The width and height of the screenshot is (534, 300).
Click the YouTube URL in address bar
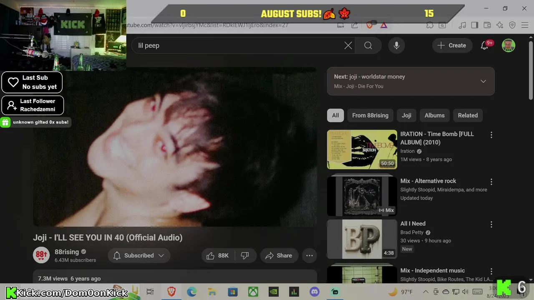click(x=207, y=25)
